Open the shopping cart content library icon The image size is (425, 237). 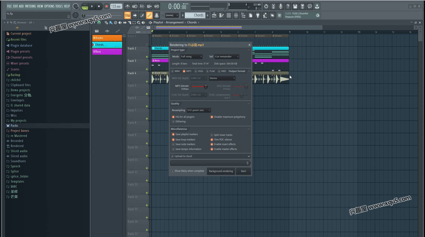click(279, 15)
